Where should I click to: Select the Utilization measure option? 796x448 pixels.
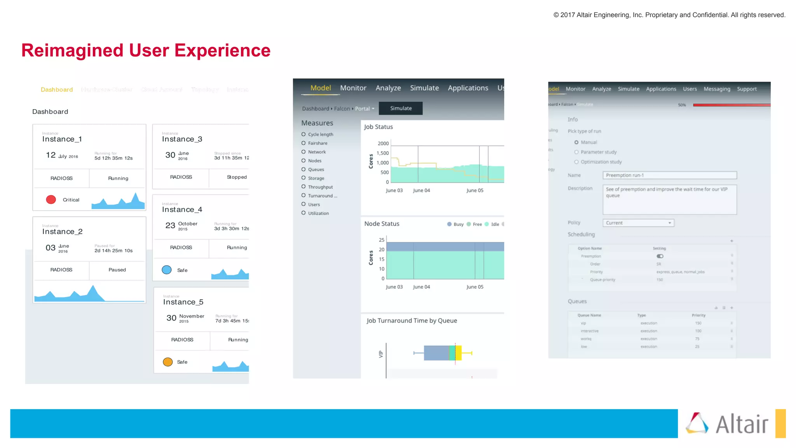[304, 213]
